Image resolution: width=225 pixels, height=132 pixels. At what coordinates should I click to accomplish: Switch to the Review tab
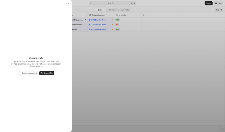112,10
